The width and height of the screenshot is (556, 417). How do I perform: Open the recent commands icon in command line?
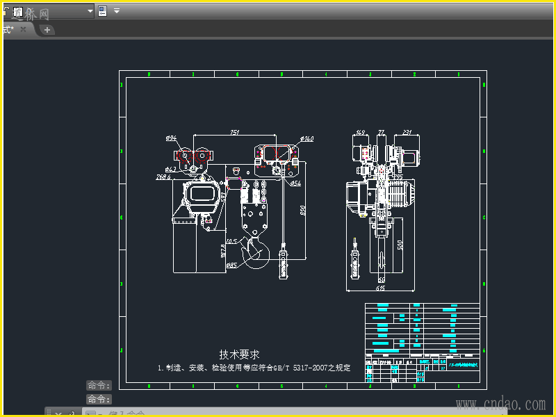[90, 414]
